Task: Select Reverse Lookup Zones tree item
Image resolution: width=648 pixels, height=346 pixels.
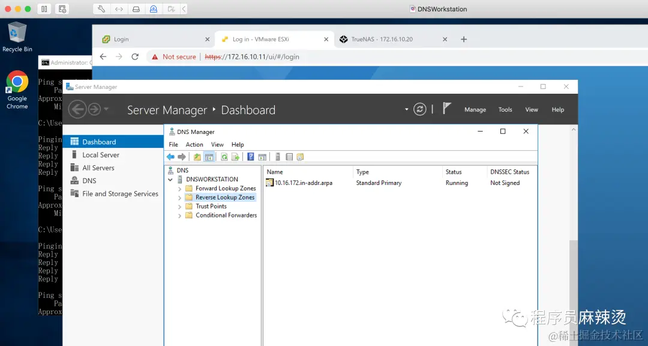Action: [x=225, y=198]
